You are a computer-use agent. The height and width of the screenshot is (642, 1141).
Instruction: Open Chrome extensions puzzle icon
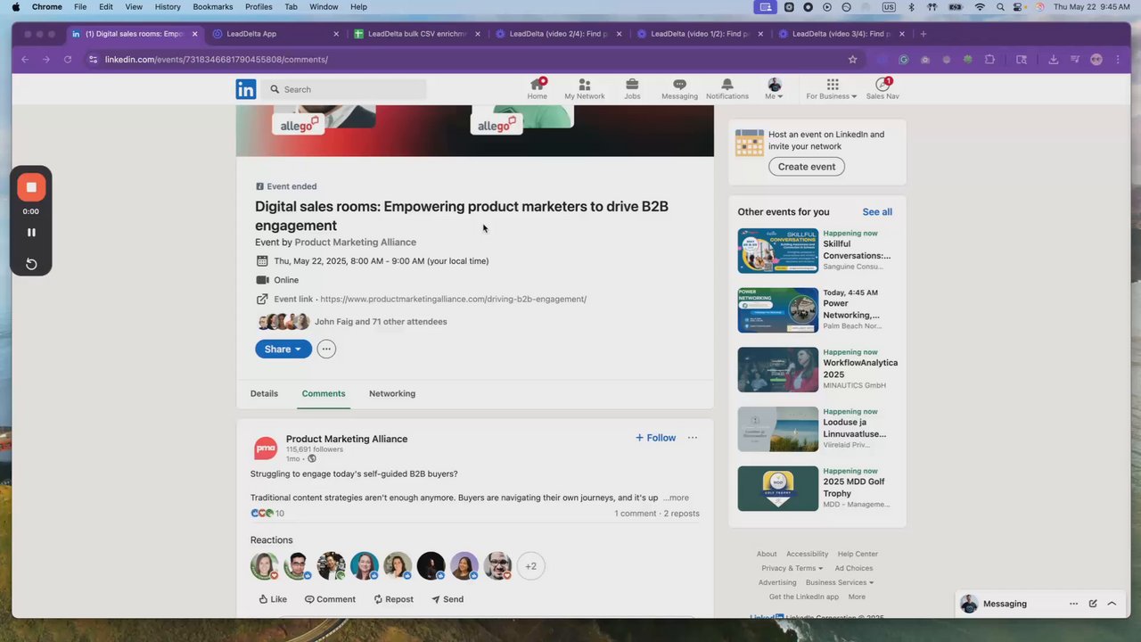pos(989,60)
